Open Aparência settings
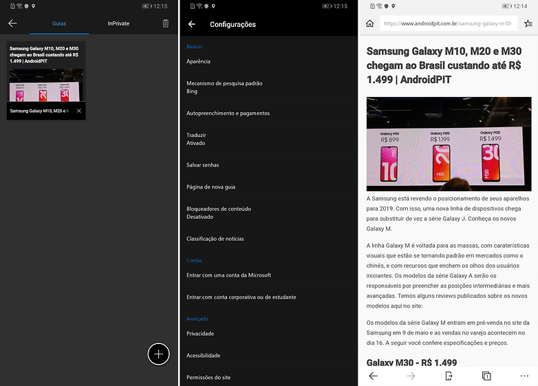Image resolution: width=538 pixels, height=386 pixels. click(x=269, y=61)
